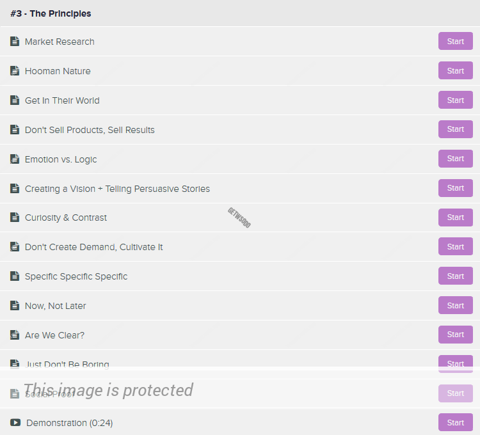Screen dimensions: 480x435
Task: Open the Emotion vs. Logic lesson title
Action: 61,159
